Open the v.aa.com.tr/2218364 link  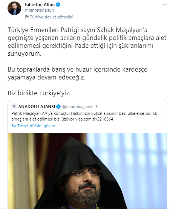[x=94, y=119]
